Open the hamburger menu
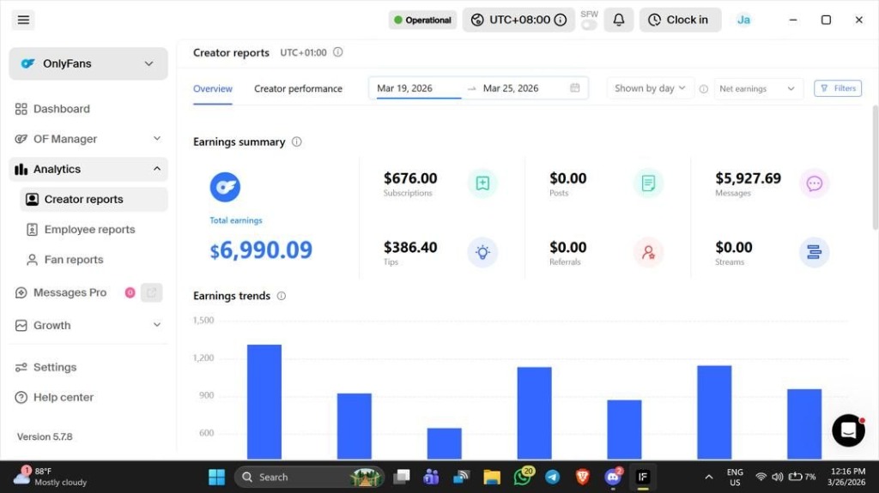Viewport: 879px width, 493px height. coord(23,21)
